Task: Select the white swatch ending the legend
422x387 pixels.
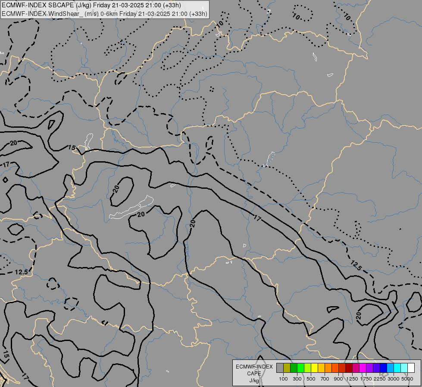Action: pyautogui.click(x=411, y=368)
